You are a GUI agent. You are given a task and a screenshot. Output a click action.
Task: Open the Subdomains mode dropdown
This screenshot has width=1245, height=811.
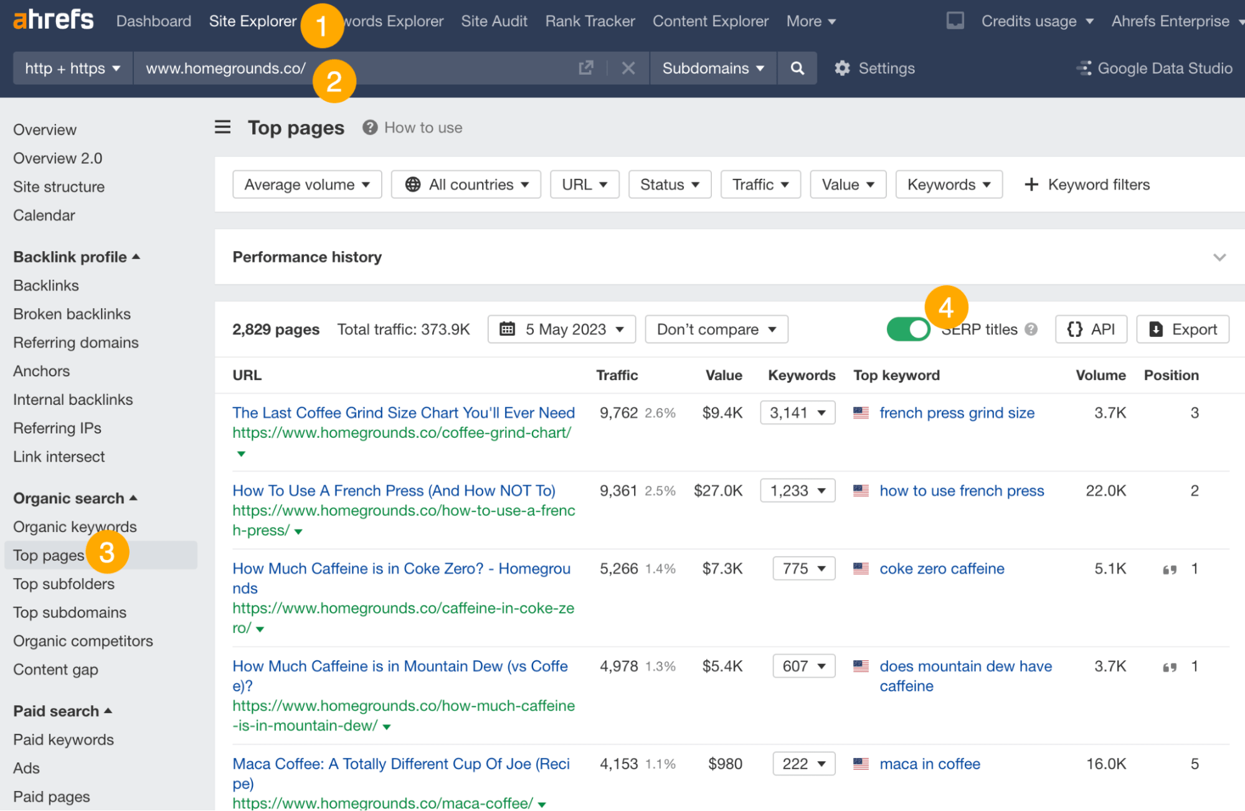pos(712,68)
